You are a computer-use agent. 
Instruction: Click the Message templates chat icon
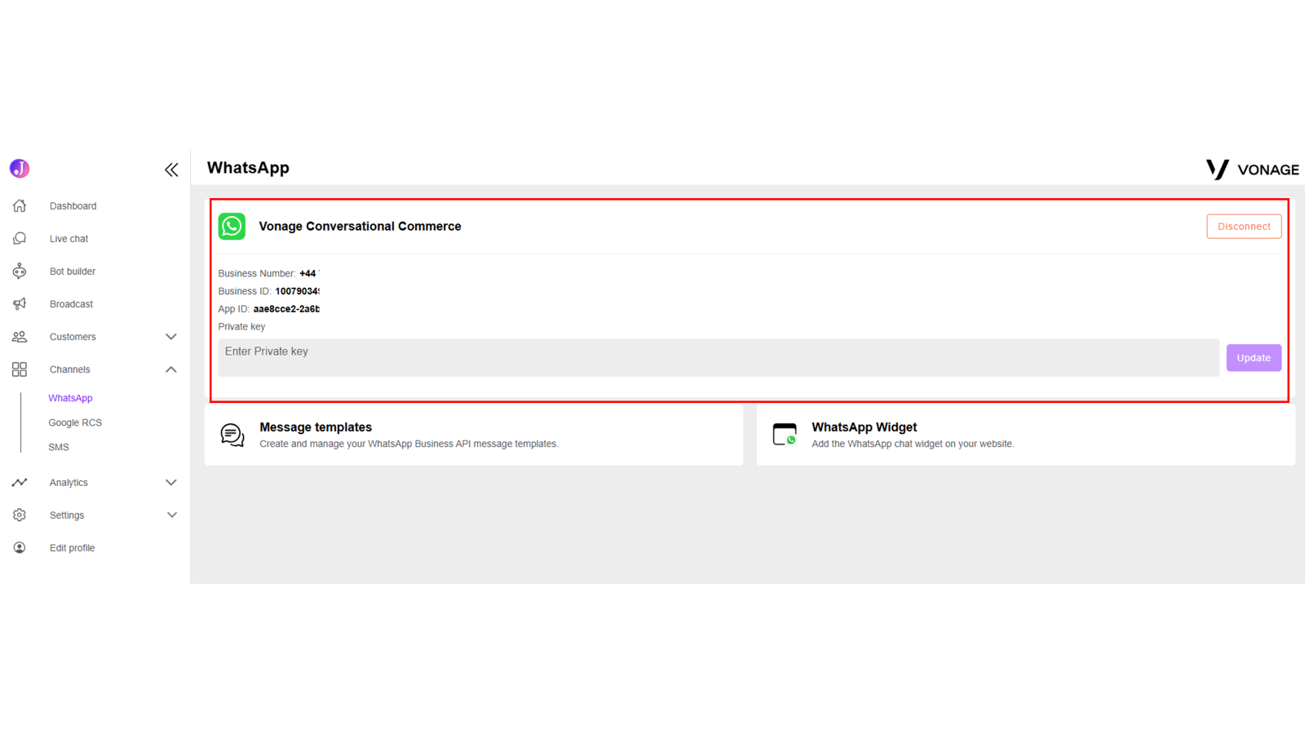click(232, 435)
